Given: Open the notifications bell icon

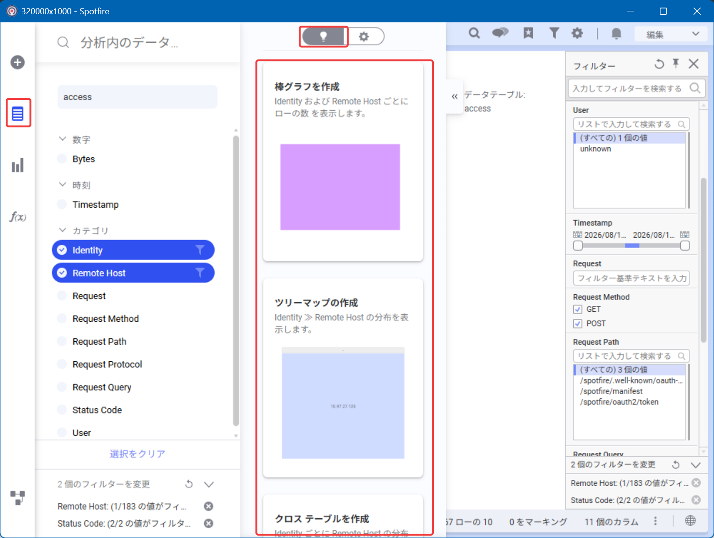Looking at the screenshot, I should pos(616,33).
